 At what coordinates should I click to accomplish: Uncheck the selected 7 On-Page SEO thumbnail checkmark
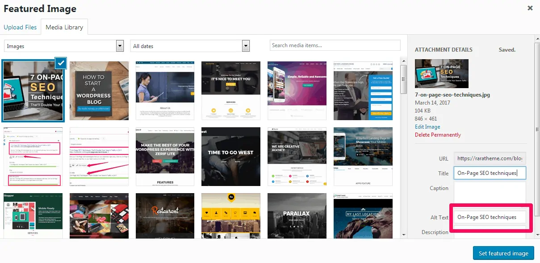[x=61, y=64]
